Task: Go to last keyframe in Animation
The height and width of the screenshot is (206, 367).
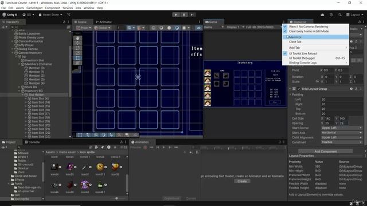Action: tap(176, 148)
